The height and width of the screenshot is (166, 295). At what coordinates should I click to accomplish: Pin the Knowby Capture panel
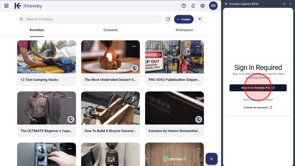click(284, 4)
